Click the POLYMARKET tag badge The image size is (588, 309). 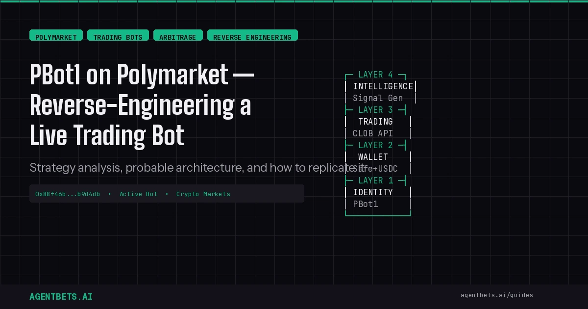pos(56,35)
